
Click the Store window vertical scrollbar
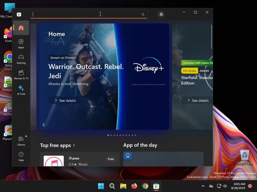211,37
